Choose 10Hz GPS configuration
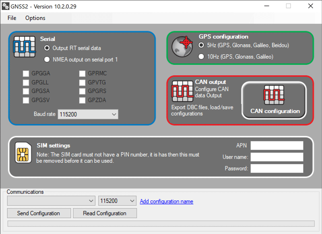The height and width of the screenshot is (234, 322). pyautogui.click(x=201, y=57)
